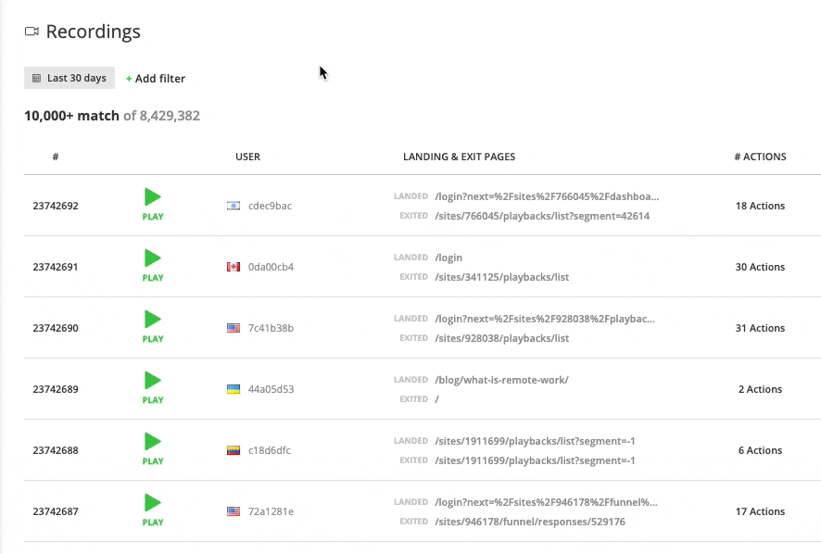Click the User column header
The height and width of the screenshot is (554, 821).
point(247,157)
